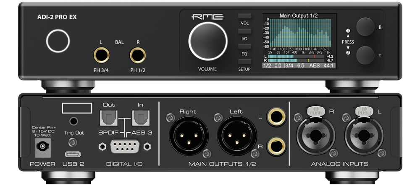Click the USB 2 Type-C port
This screenshot has width=420, height=186.
point(73,154)
